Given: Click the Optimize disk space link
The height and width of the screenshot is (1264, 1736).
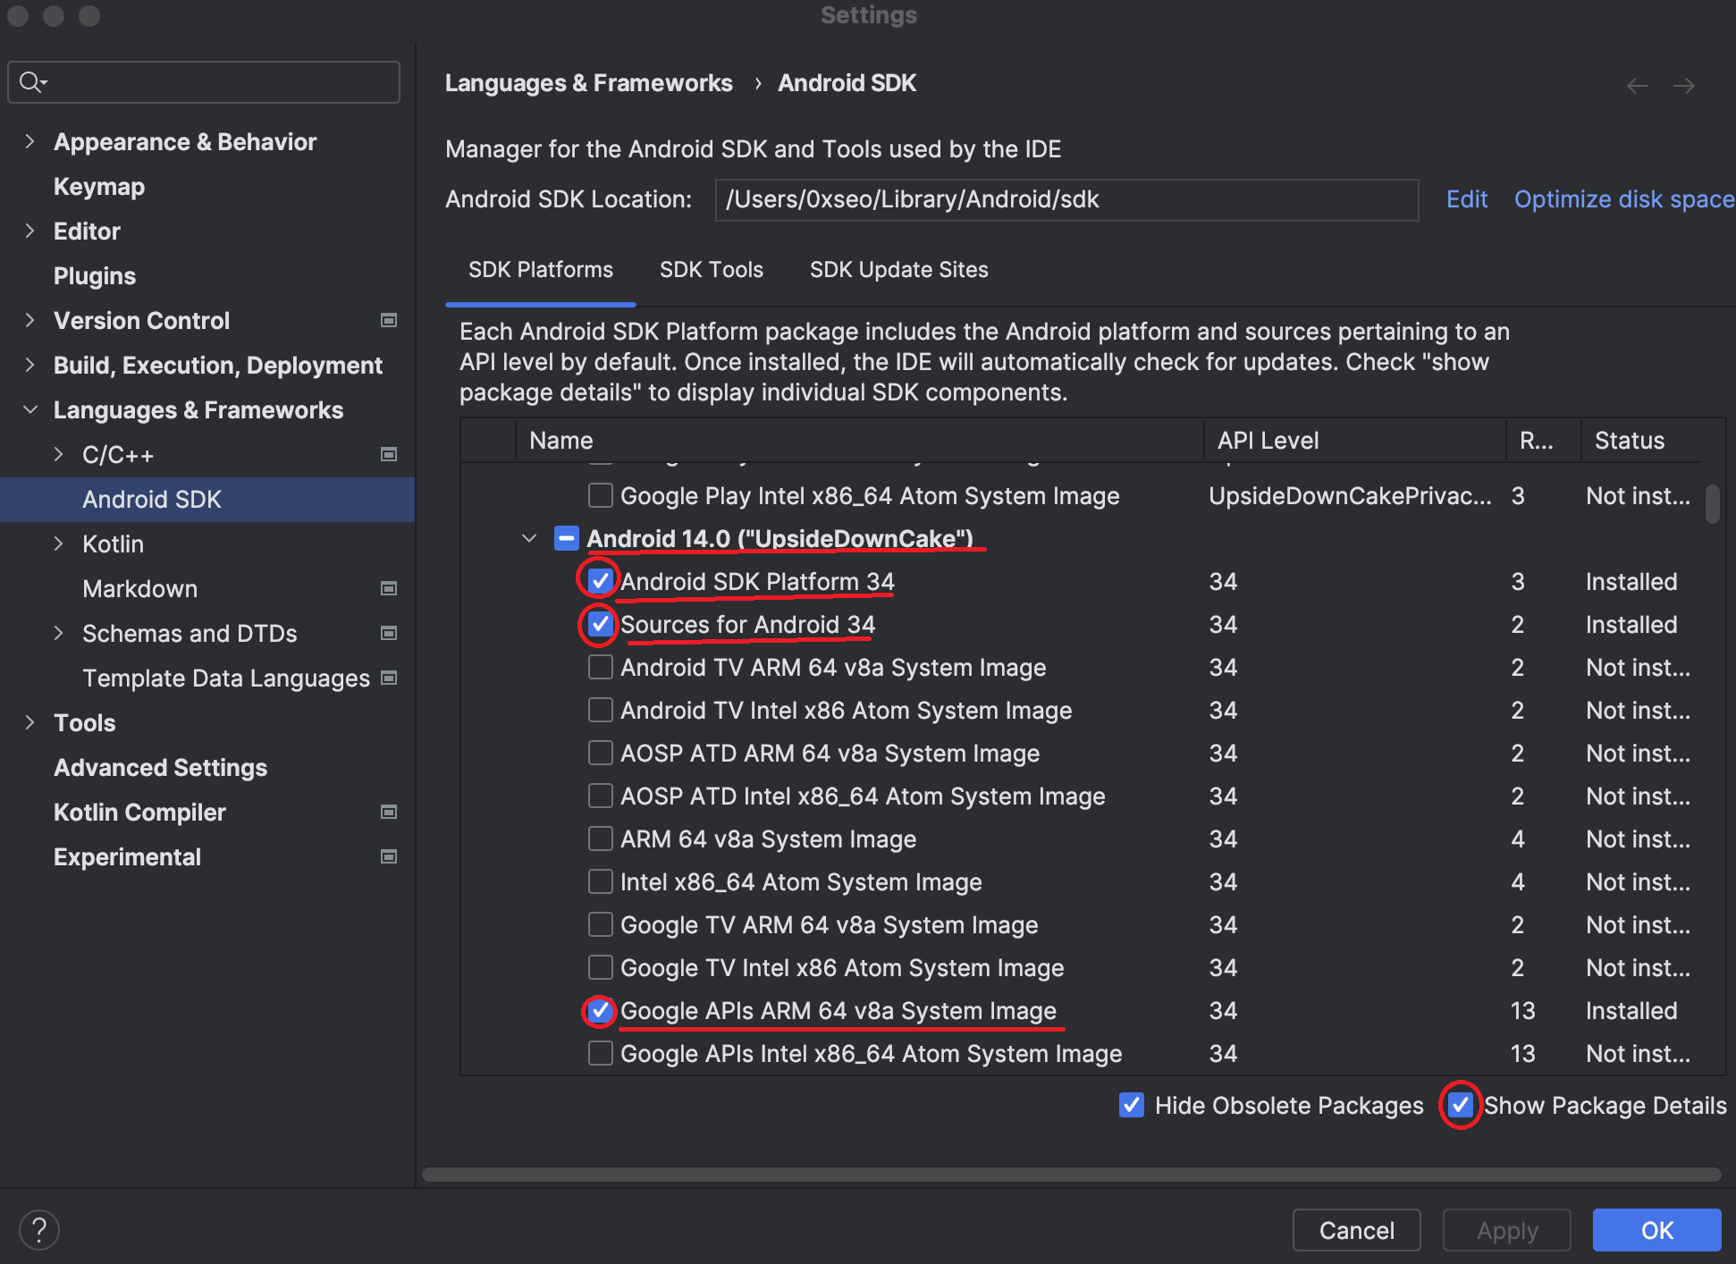Looking at the screenshot, I should (x=1622, y=199).
